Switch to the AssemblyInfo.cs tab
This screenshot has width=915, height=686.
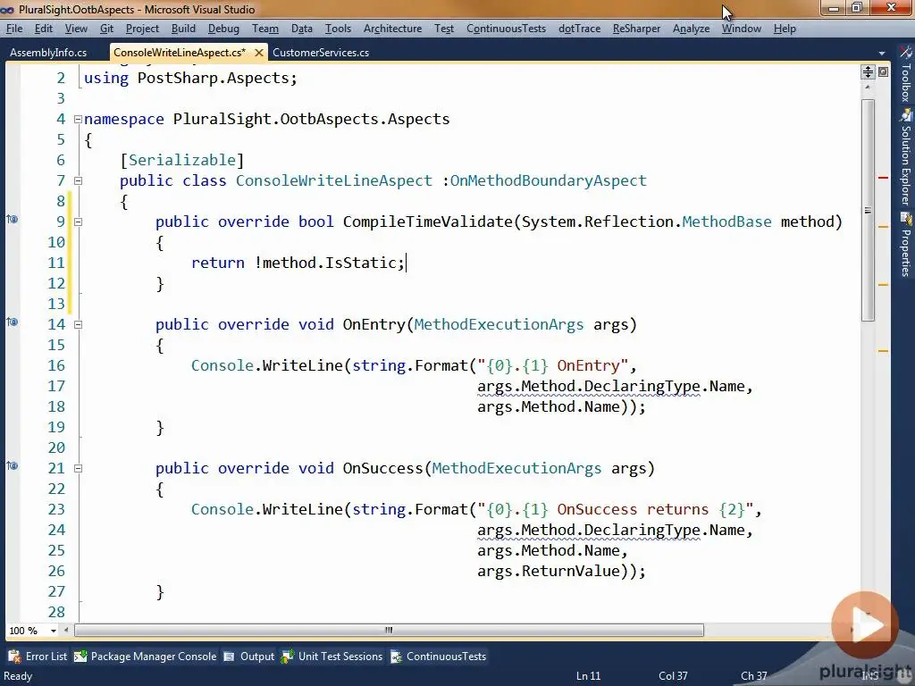(48, 53)
